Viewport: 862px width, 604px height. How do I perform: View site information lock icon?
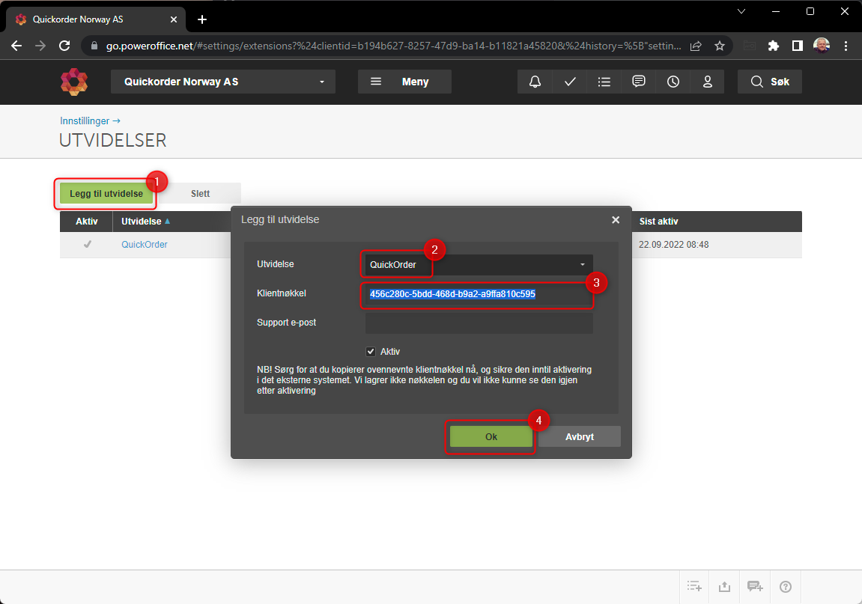click(94, 46)
